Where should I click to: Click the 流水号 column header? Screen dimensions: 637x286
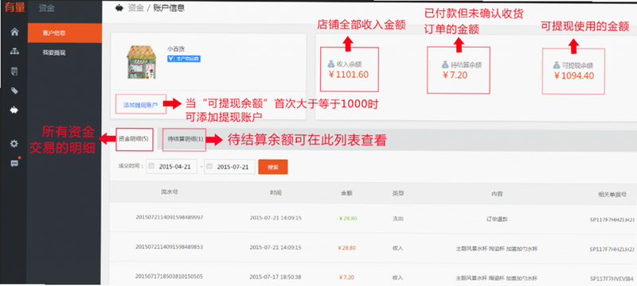tap(169, 192)
